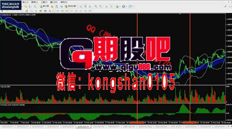Open the 窗口(W) menu
The image size is (232, 129).
click(54, 2)
